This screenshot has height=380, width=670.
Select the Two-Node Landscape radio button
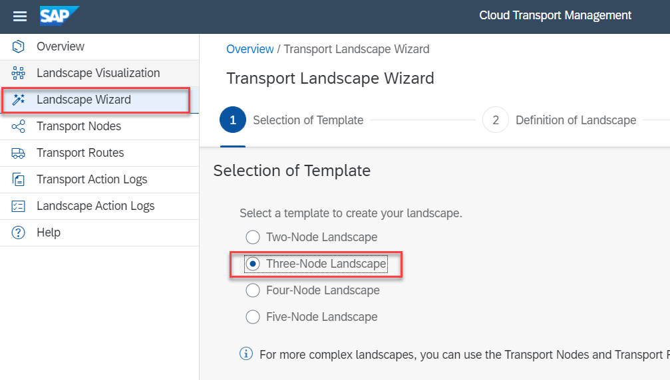253,237
